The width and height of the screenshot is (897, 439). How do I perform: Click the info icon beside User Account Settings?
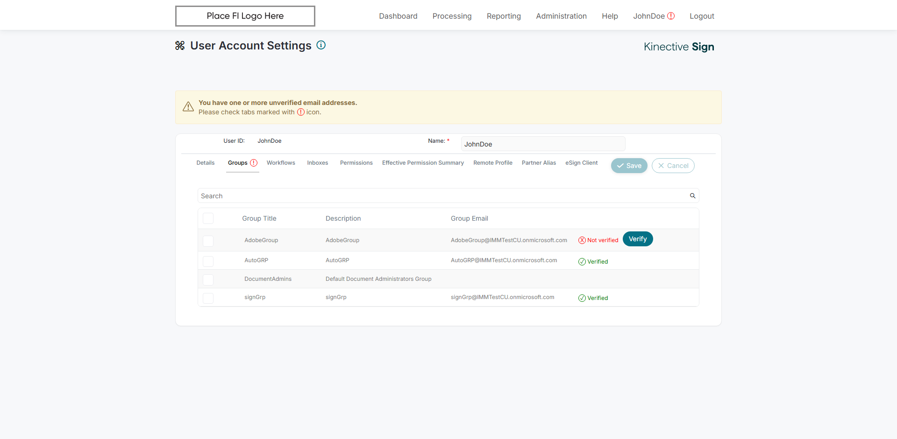click(321, 45)
